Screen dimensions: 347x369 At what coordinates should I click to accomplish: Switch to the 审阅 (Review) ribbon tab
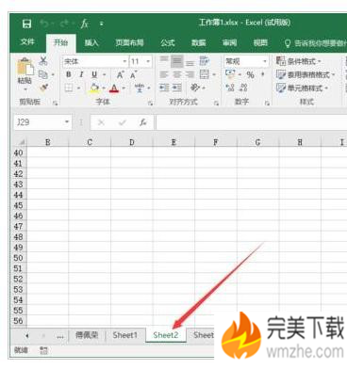click(x=229, y=42)
